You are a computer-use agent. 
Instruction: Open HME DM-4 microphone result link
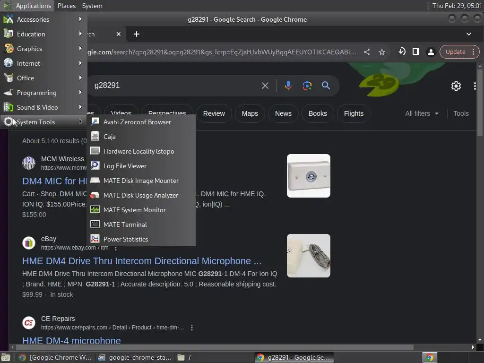tap(71, 340)
